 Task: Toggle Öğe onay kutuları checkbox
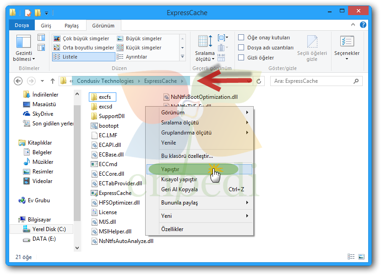tap(241, 38)
